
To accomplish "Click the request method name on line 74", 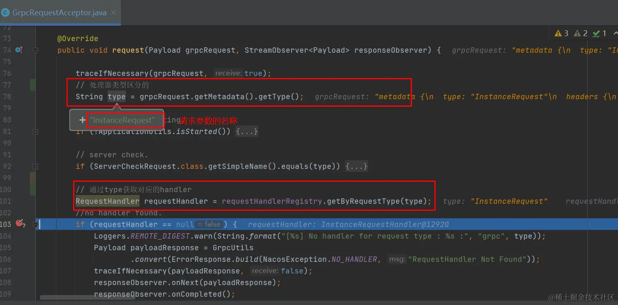I will (x=128, y=50).
